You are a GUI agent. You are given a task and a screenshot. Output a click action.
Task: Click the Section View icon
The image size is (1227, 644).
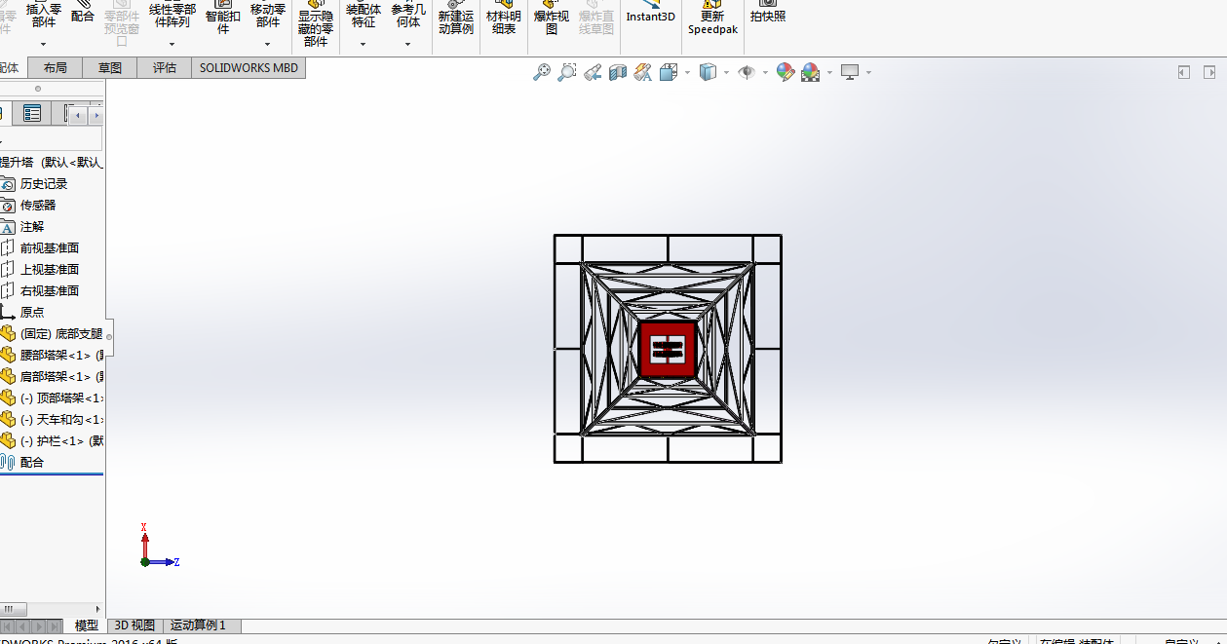(618, 72)
